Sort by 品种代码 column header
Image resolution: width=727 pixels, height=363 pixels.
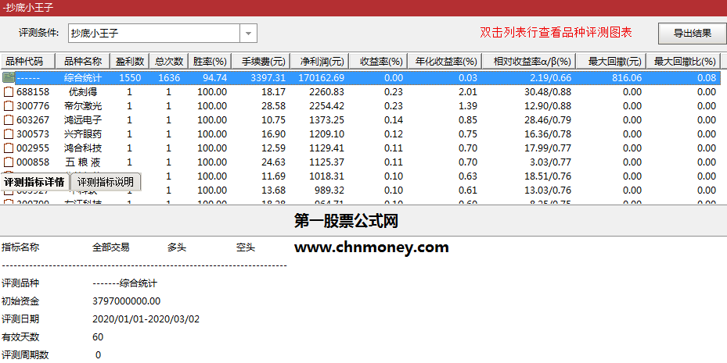click(28, 61)
